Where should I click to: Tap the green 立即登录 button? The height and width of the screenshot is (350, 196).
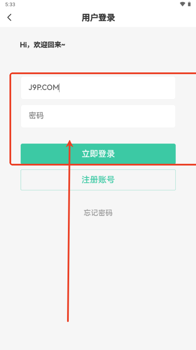pyautogui.click(x=98, y=154)
